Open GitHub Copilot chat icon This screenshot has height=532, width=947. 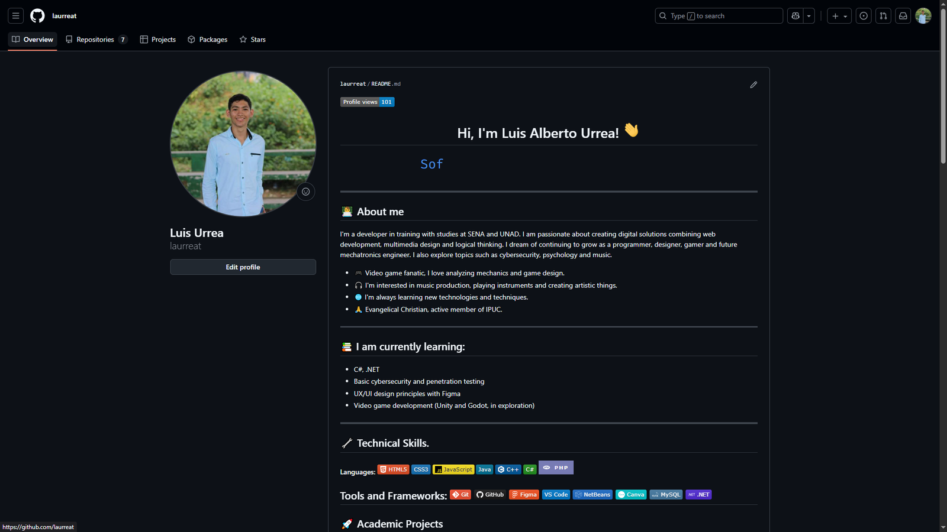click(795, 15)
